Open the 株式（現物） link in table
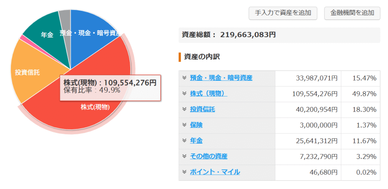This screenshot has width=388, height=189. coord(208,93)
